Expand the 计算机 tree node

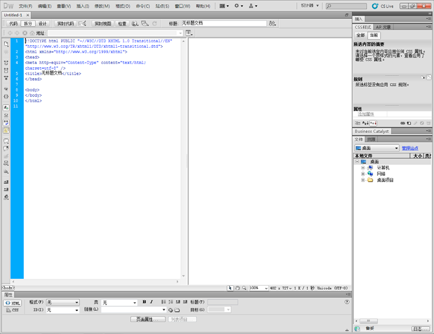click(363, 168)
